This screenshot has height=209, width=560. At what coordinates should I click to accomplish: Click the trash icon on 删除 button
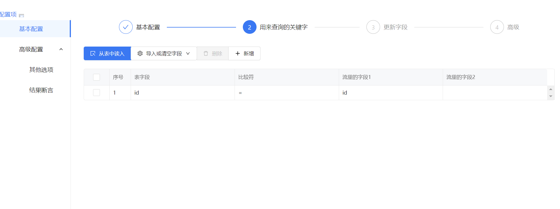pyautogui.click(x=206, y=53)
